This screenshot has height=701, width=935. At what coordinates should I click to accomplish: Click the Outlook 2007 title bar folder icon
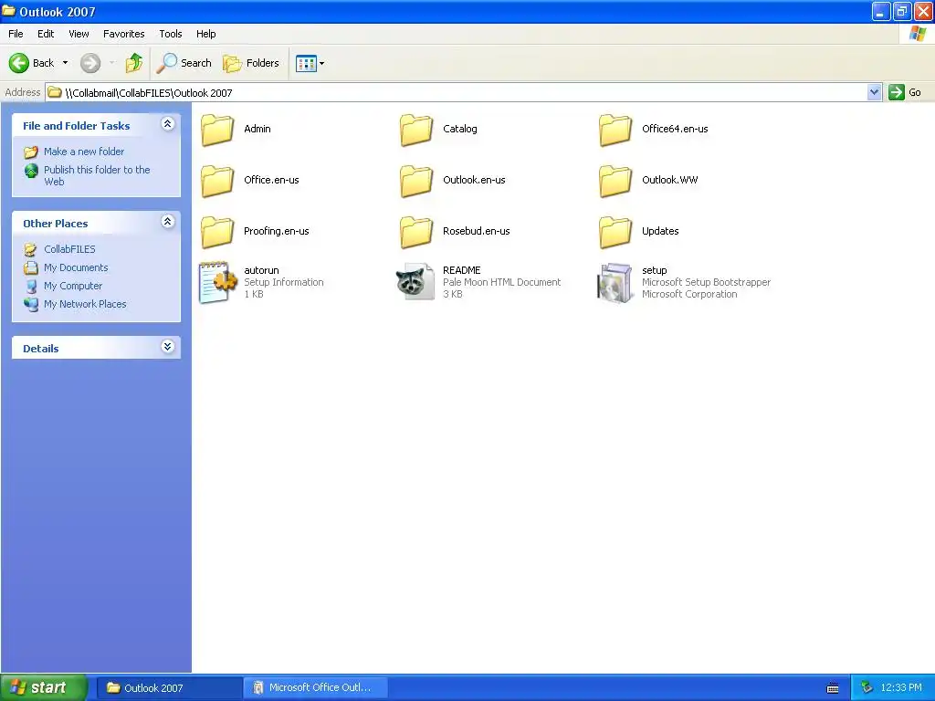(8, 11)
